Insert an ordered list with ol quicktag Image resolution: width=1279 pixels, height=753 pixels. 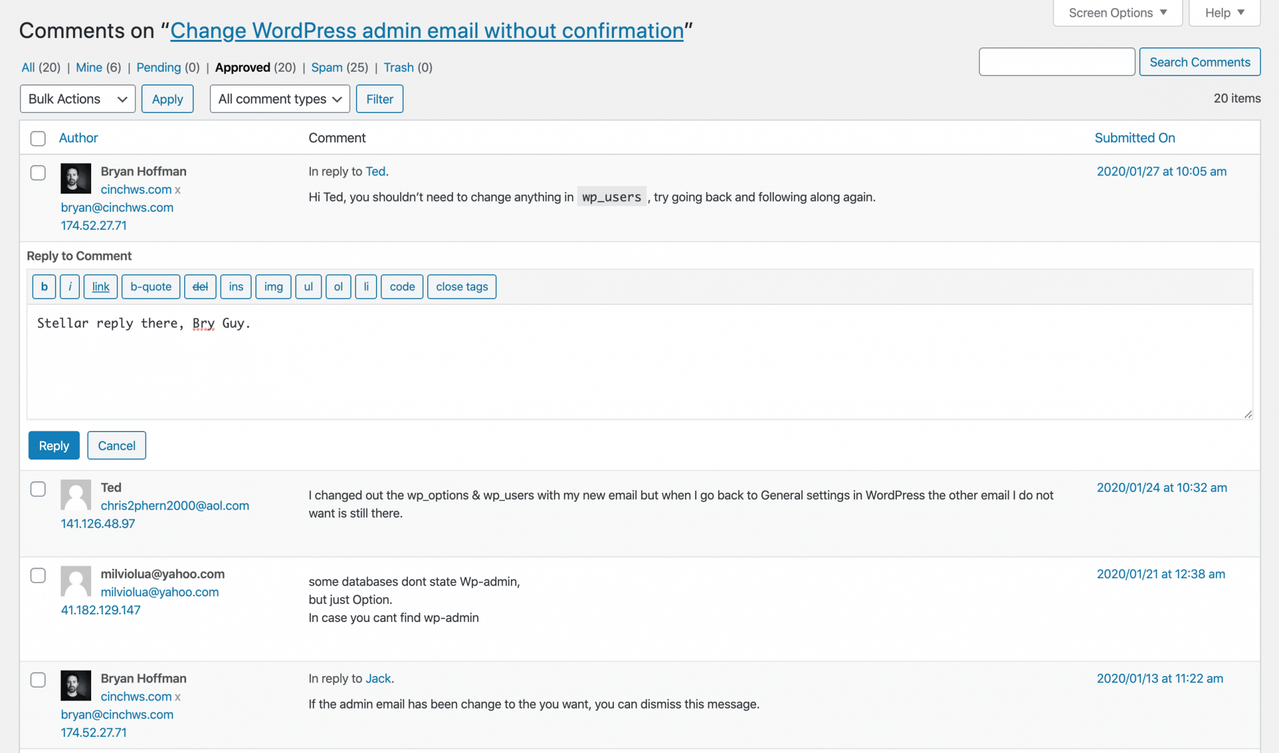(x=338, y=287)
